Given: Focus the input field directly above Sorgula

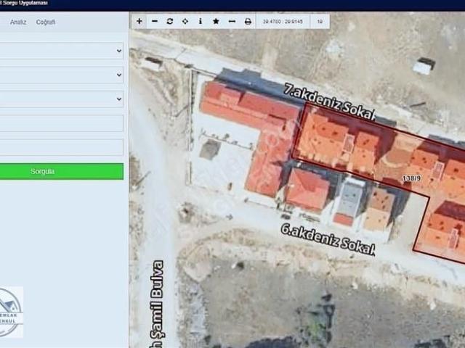Looking at the screenshot, I should [x=61, y=147].
